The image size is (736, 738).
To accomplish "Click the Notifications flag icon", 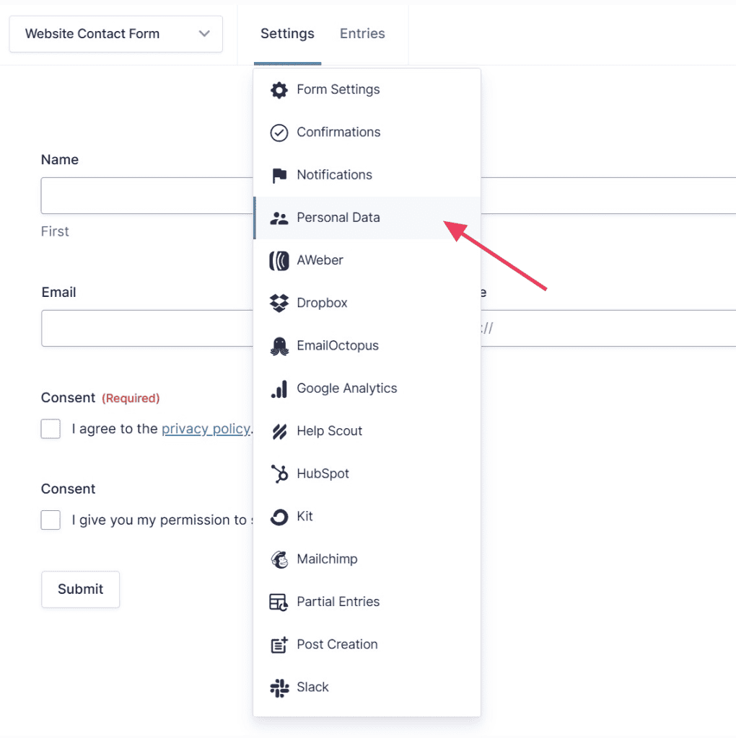I will [279, 175].
